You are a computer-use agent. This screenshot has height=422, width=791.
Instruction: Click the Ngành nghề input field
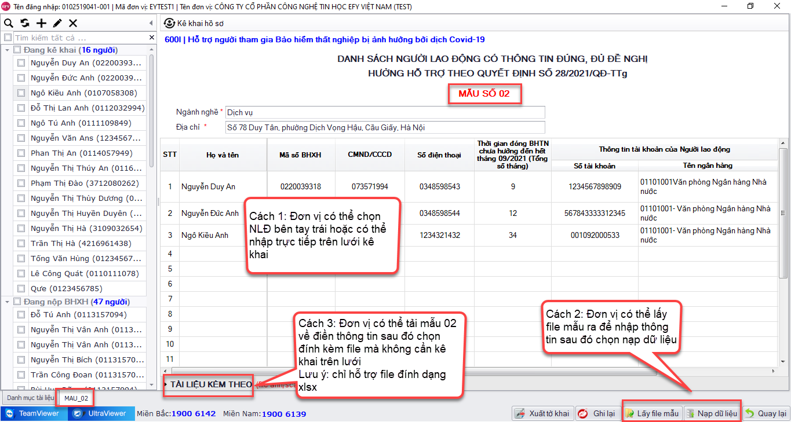pyautogui.click(x=385, y=112)
